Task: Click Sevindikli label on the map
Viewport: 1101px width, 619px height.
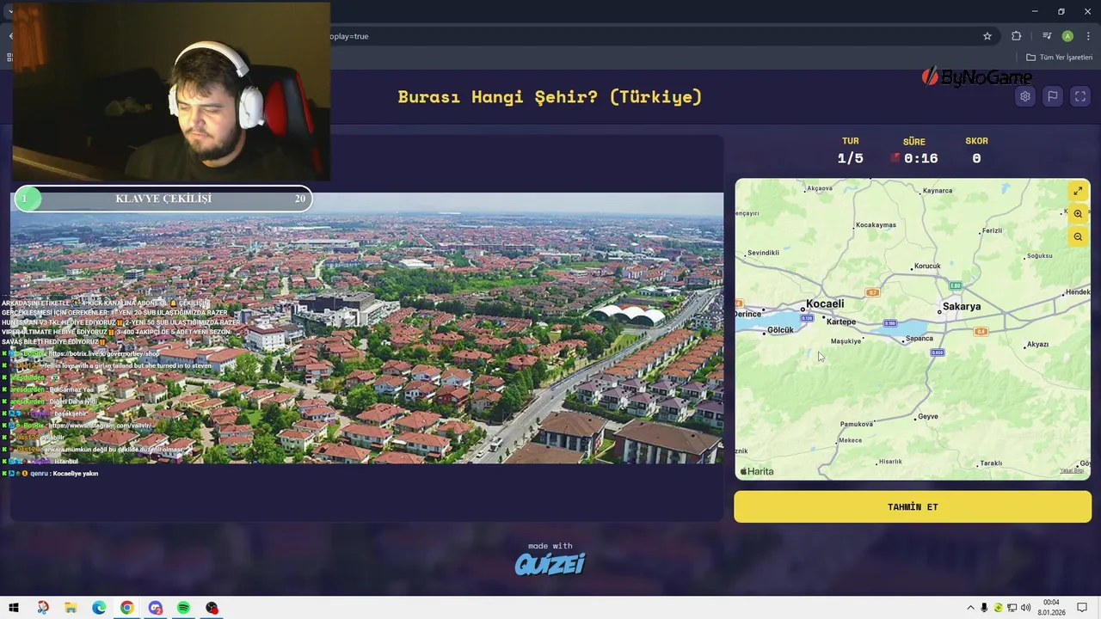Action: point(763,253)
